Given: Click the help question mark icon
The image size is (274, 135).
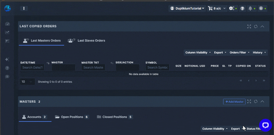Looking at the screenshot, I should [x=242, y=8].
